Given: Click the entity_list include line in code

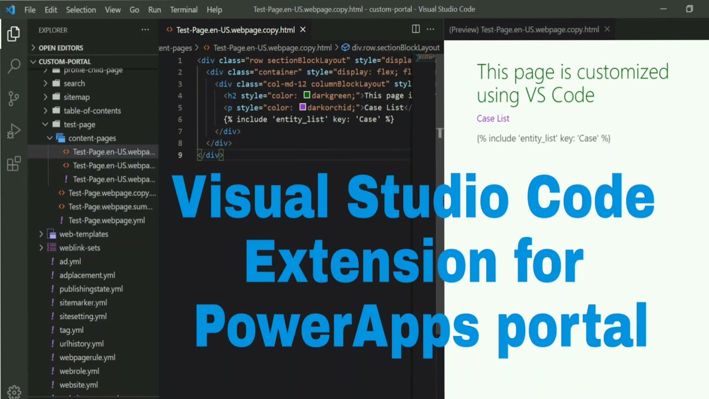Looking at the screenshot, I should point(309,119).
